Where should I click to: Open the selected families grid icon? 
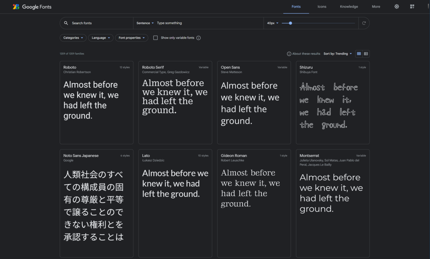point(412,6)
